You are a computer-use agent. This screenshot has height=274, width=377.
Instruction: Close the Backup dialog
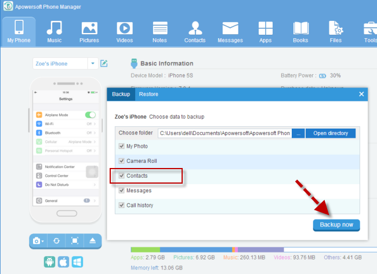[x=361, y=94]
